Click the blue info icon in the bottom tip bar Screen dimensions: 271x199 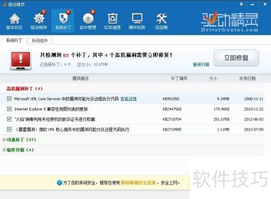click(59, 183)
